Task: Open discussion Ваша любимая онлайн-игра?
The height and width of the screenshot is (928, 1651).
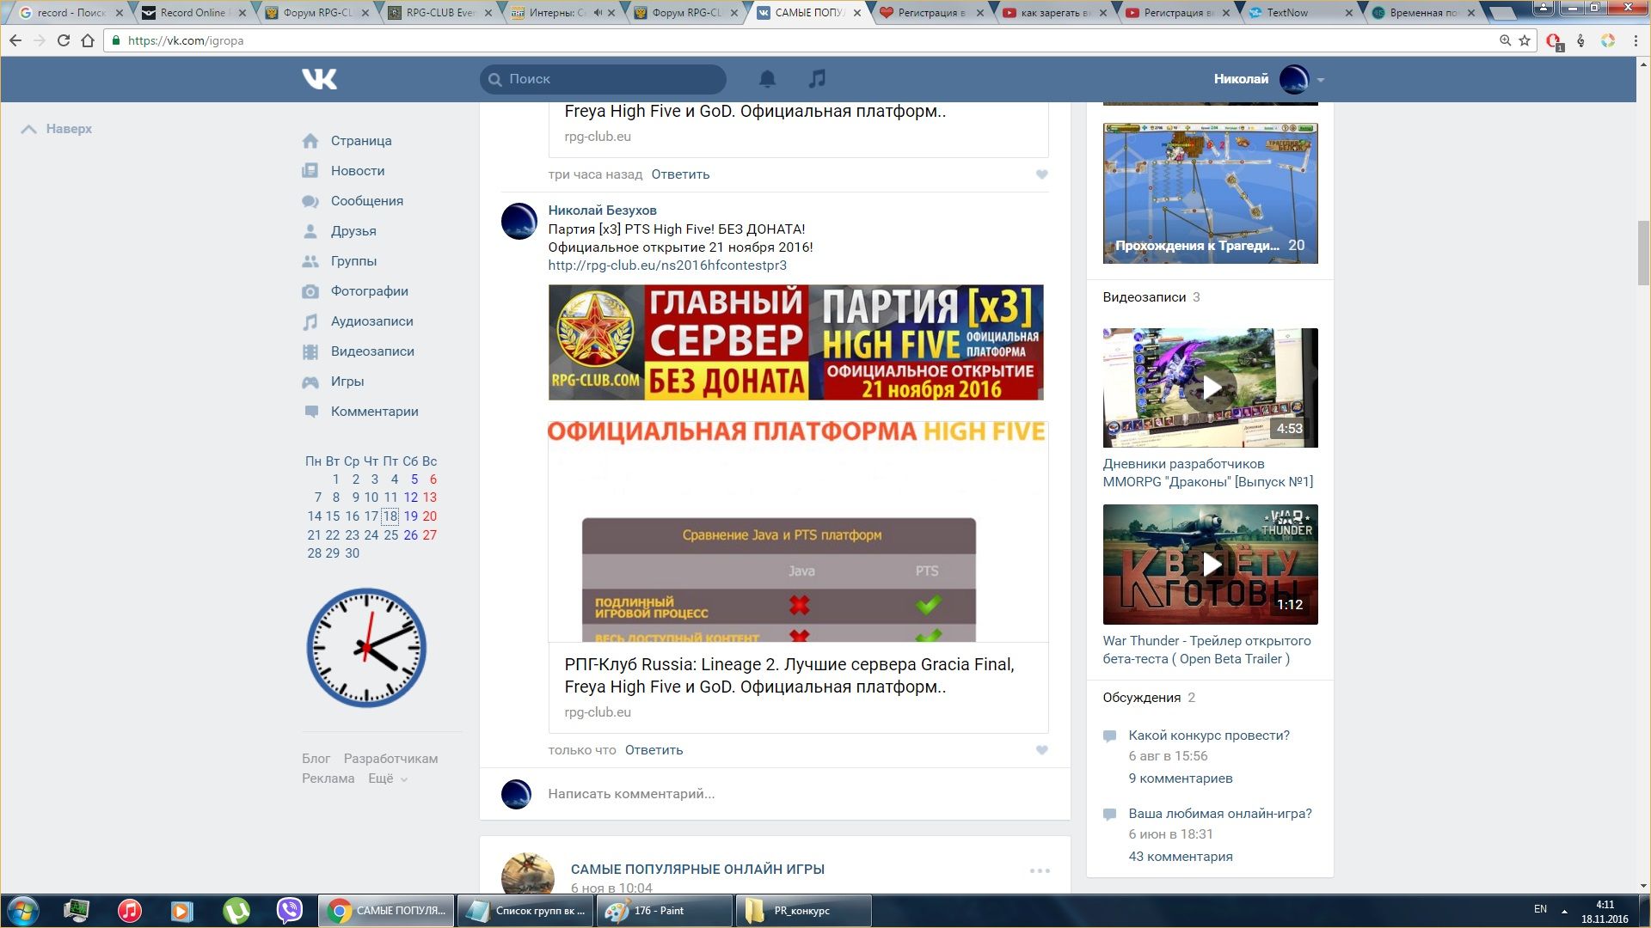Action: [x=1220, y=814]
